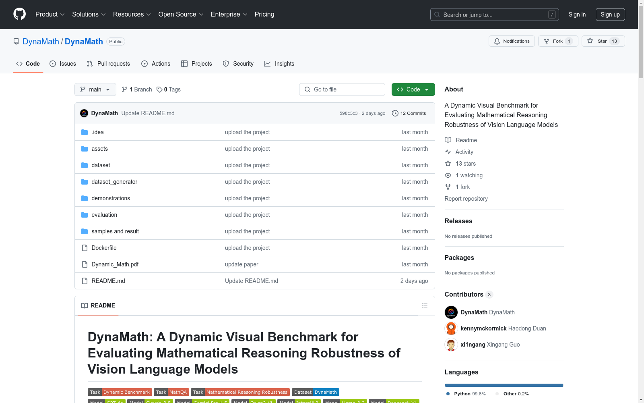Screen dimensions: 644x403
Task: Open the Open Source navigation menu
Action: 181,14
